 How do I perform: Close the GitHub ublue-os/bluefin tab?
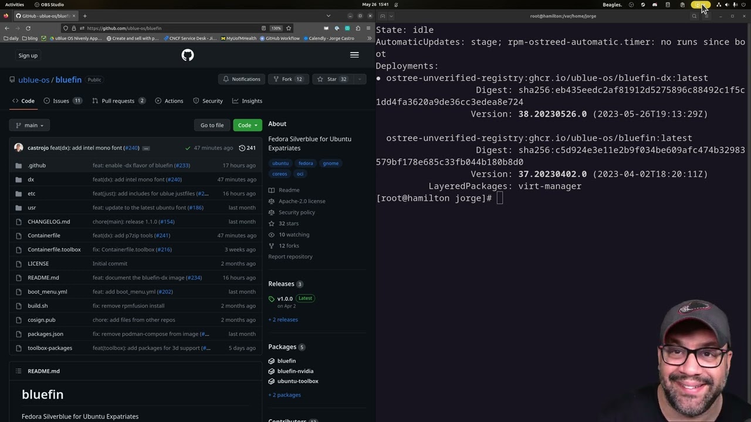tap(75, 16)
